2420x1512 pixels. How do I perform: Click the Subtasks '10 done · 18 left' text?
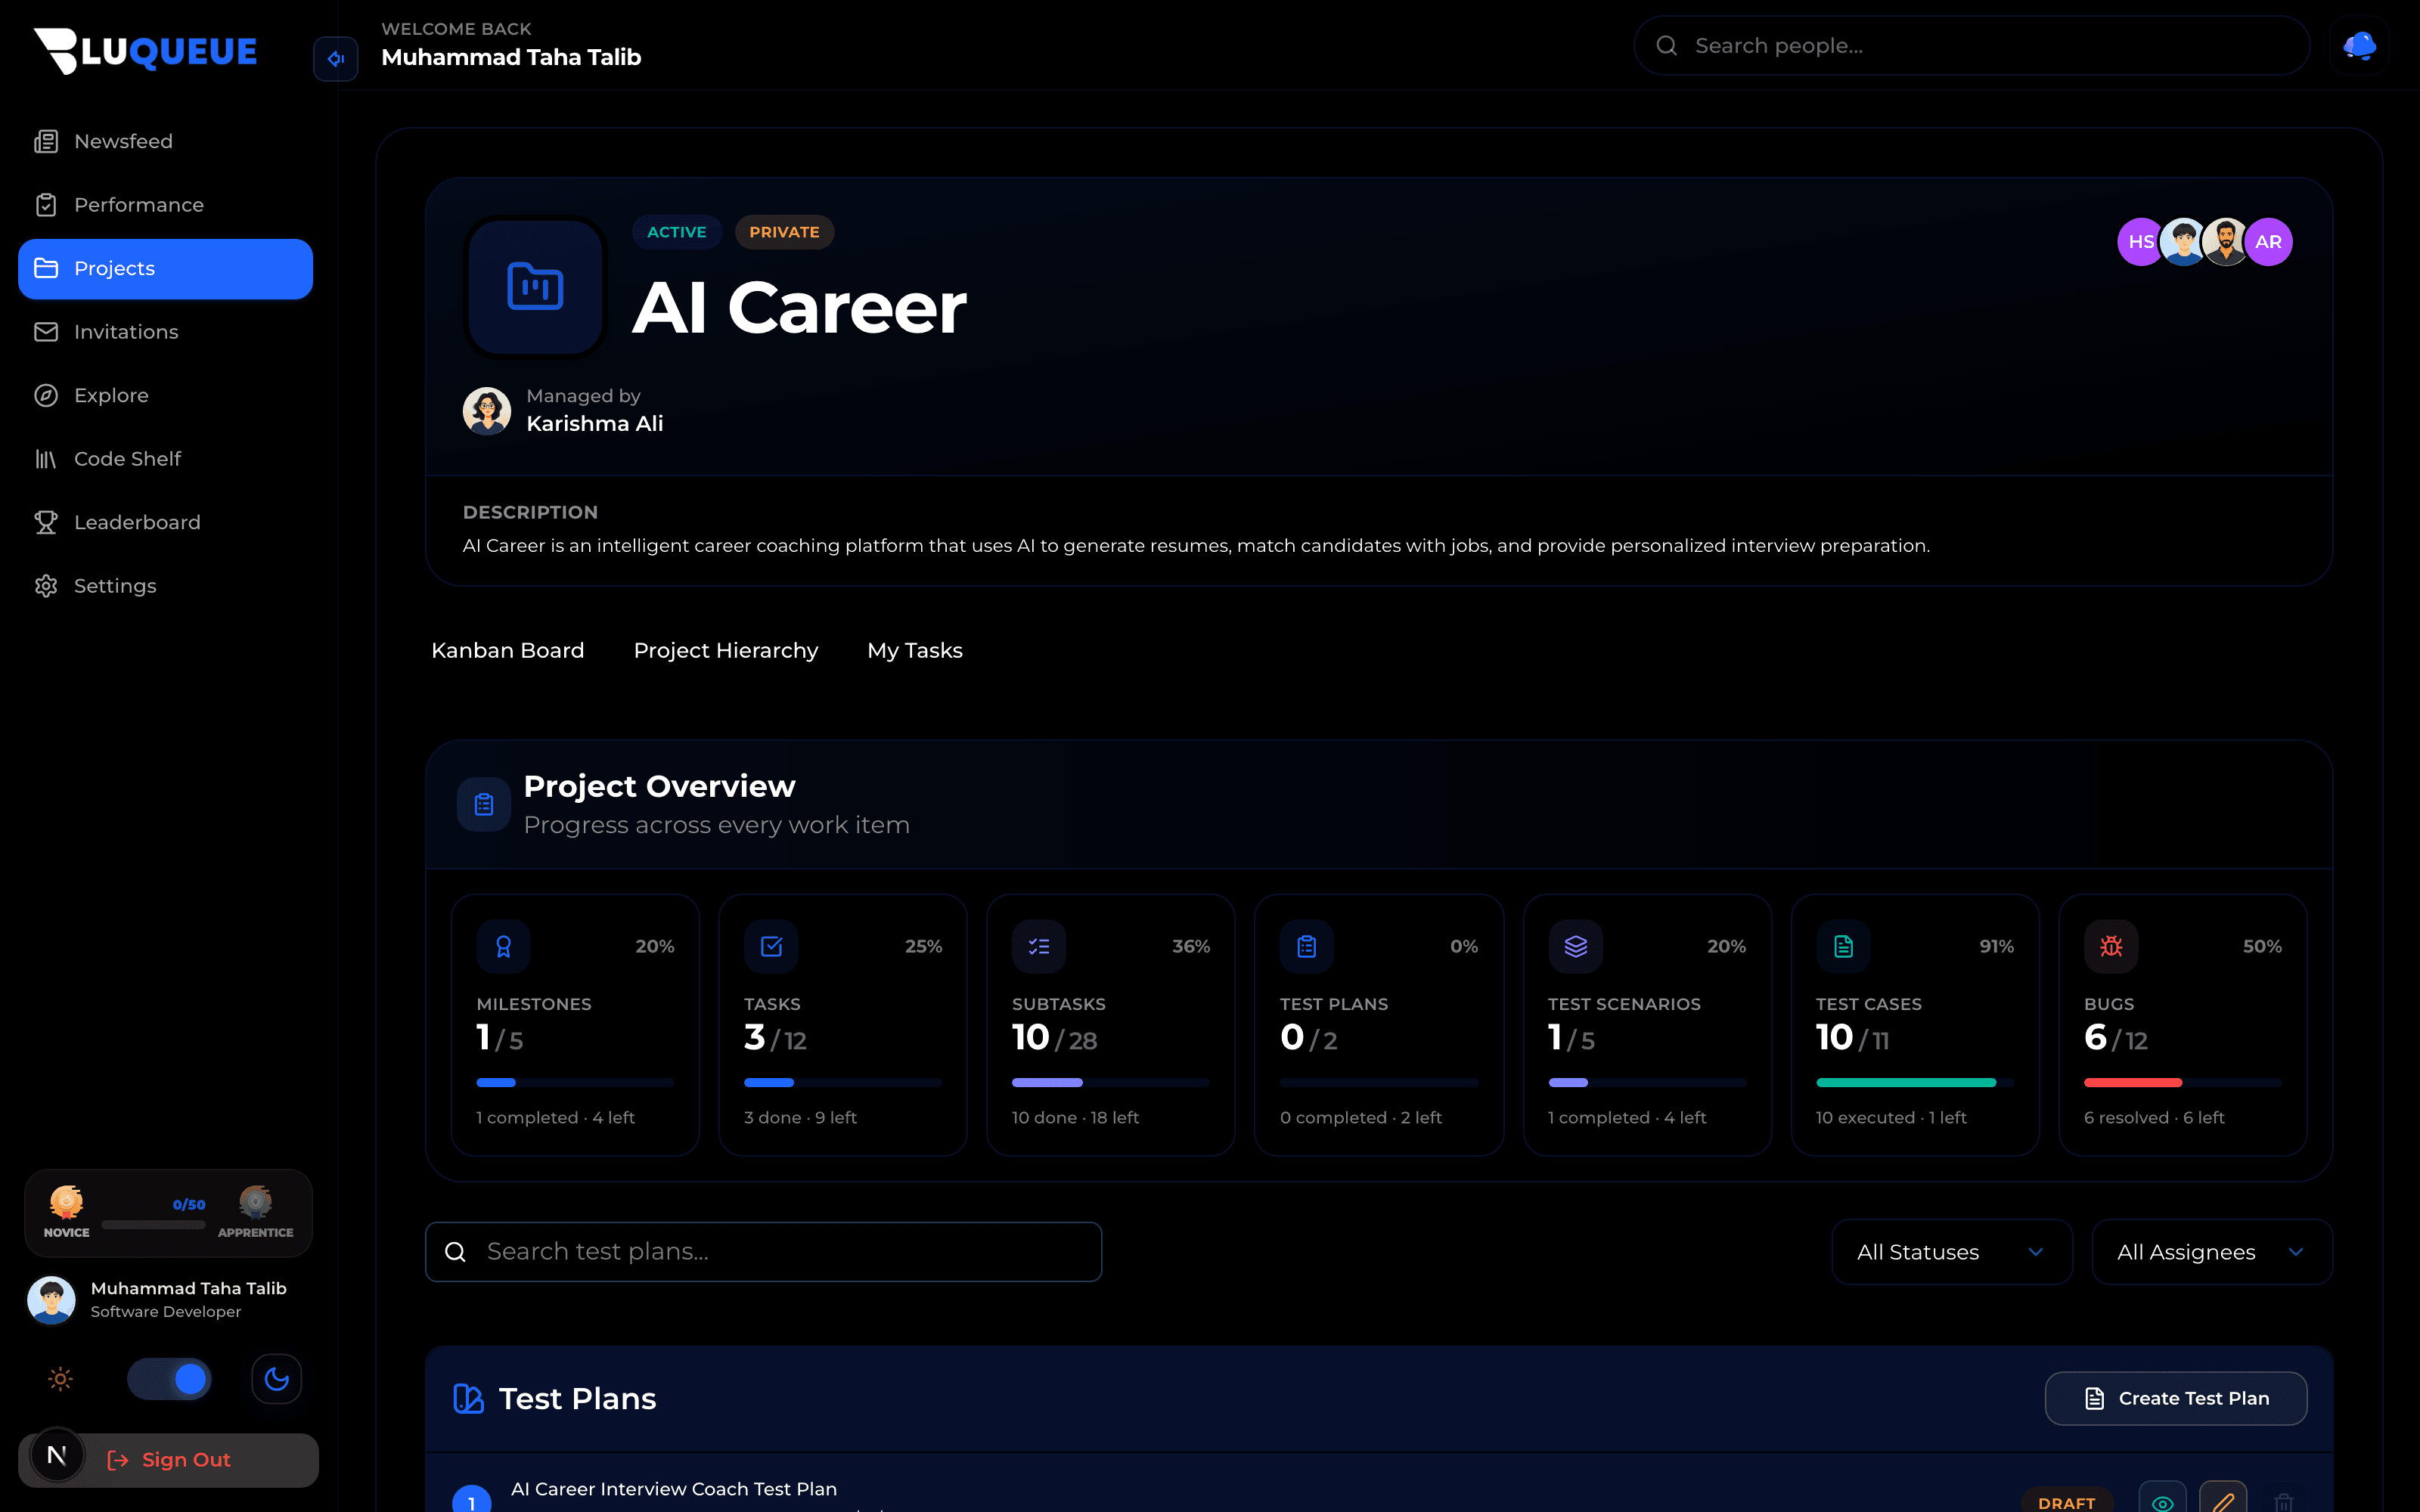pos(1075,1118)
